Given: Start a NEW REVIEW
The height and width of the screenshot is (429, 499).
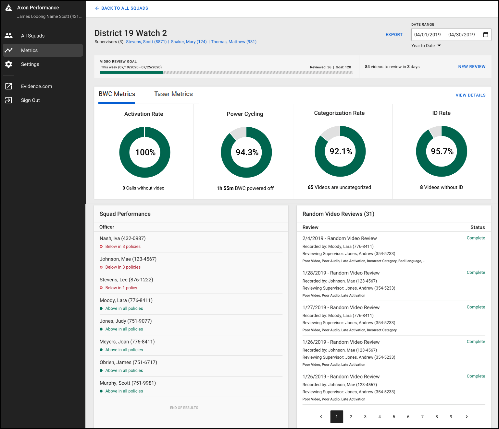Looking at the screenshot, I should tap(471, 66).
